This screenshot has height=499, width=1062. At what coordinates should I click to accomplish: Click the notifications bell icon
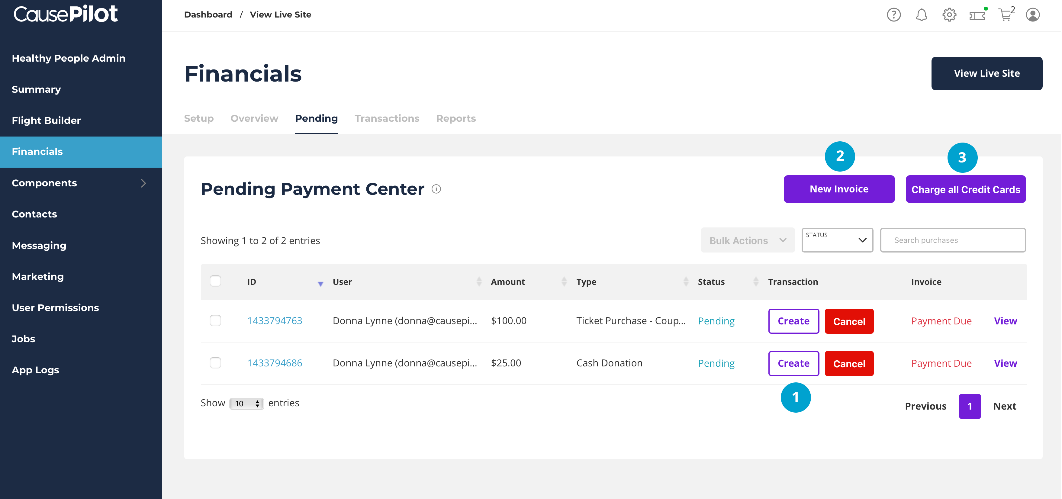(x=922, y=15)
